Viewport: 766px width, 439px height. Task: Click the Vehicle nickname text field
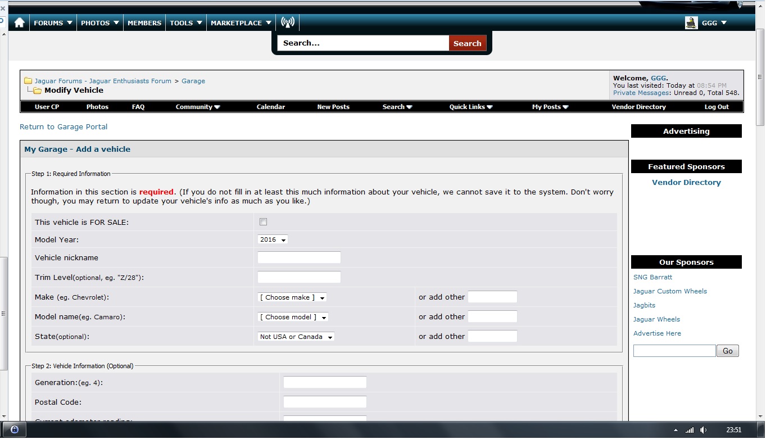[x=299, y=257]
